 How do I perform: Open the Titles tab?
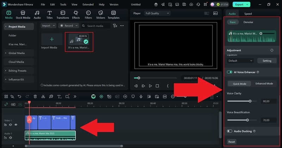point(49,15)
